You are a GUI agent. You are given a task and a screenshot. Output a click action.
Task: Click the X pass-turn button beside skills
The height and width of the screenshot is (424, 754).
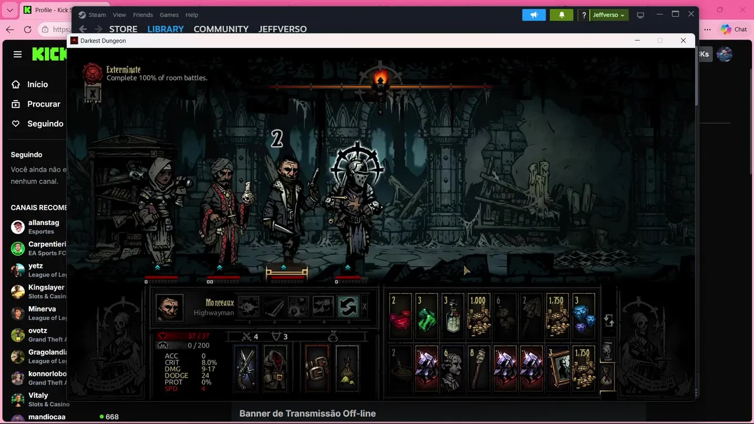click(x=365, y=307)
